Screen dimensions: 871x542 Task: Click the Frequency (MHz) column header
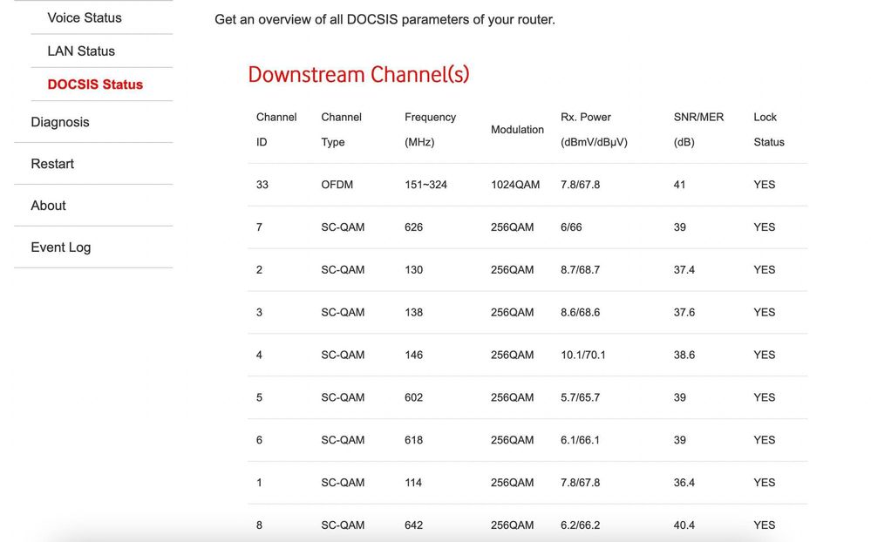tap(430, 129)
